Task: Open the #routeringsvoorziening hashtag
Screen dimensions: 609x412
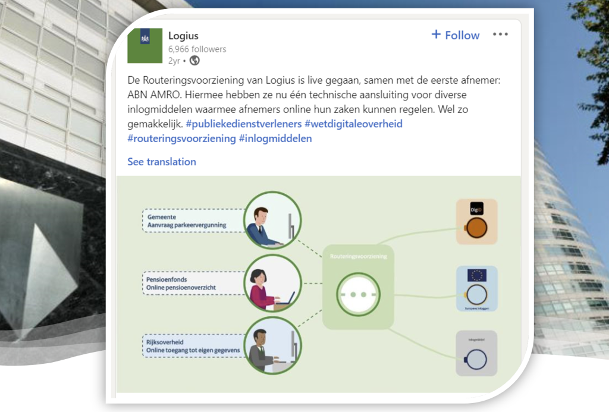Action: (x=181, y=139)
